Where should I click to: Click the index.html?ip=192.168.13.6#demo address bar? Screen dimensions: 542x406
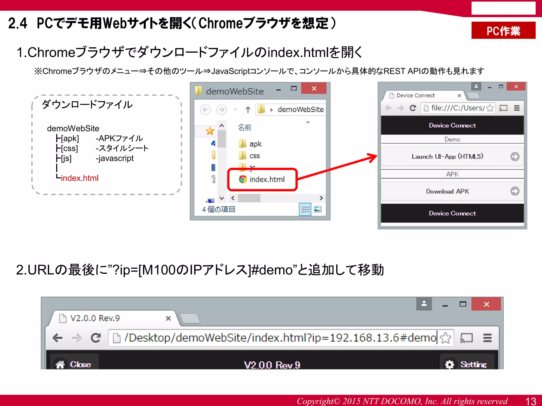click(x=281, y=338)
